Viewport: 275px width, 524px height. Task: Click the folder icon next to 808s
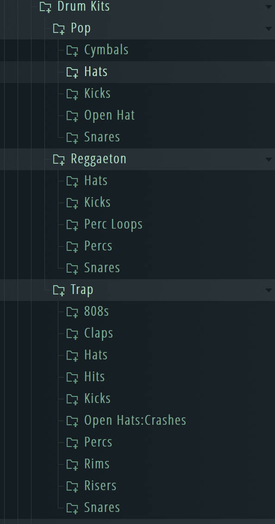(x=72, y=312)
